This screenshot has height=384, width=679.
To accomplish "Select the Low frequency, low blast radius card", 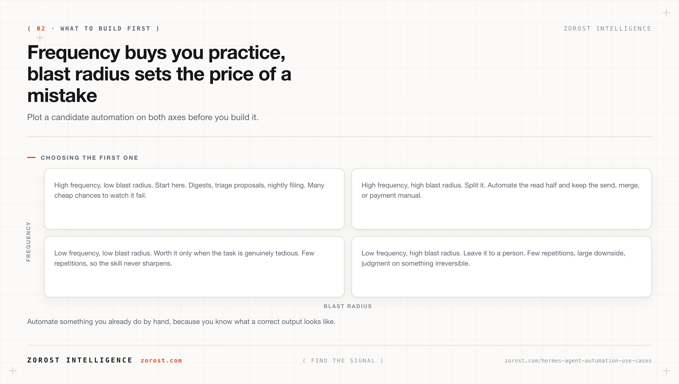I will click(194, 267).
